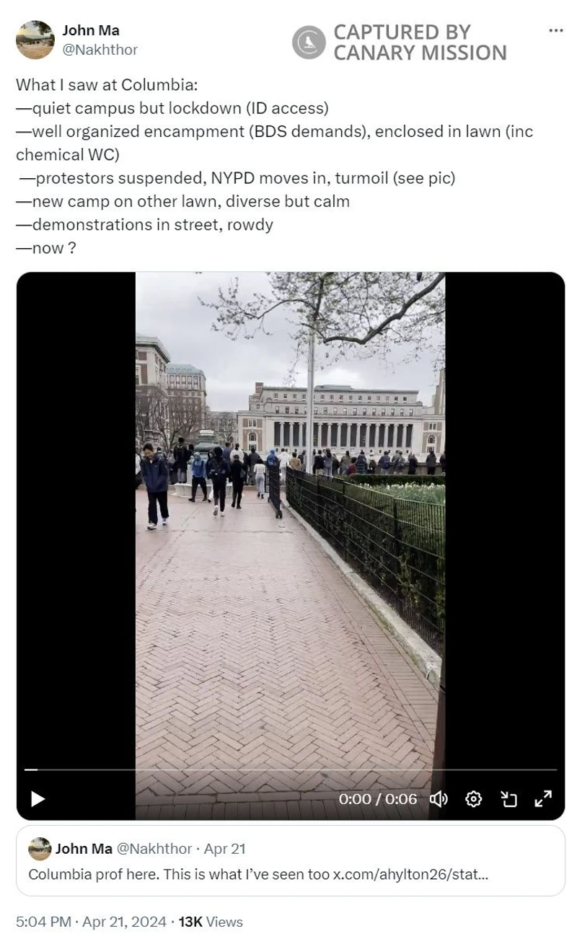
Task: Click John Ma's profile avatar at top
Action: point(35,40)
